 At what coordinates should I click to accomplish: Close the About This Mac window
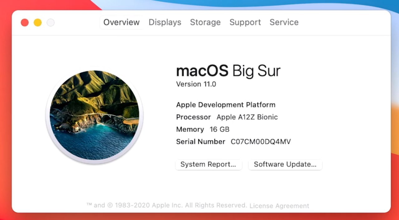click(x=25, y=22)
